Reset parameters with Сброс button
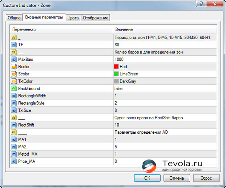Viewport: 226px width, 188px height. click(x=206, y=178)
